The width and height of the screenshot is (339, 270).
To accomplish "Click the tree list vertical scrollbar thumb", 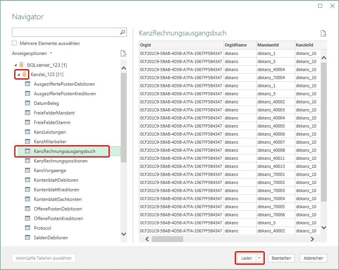I will [124, 118].
